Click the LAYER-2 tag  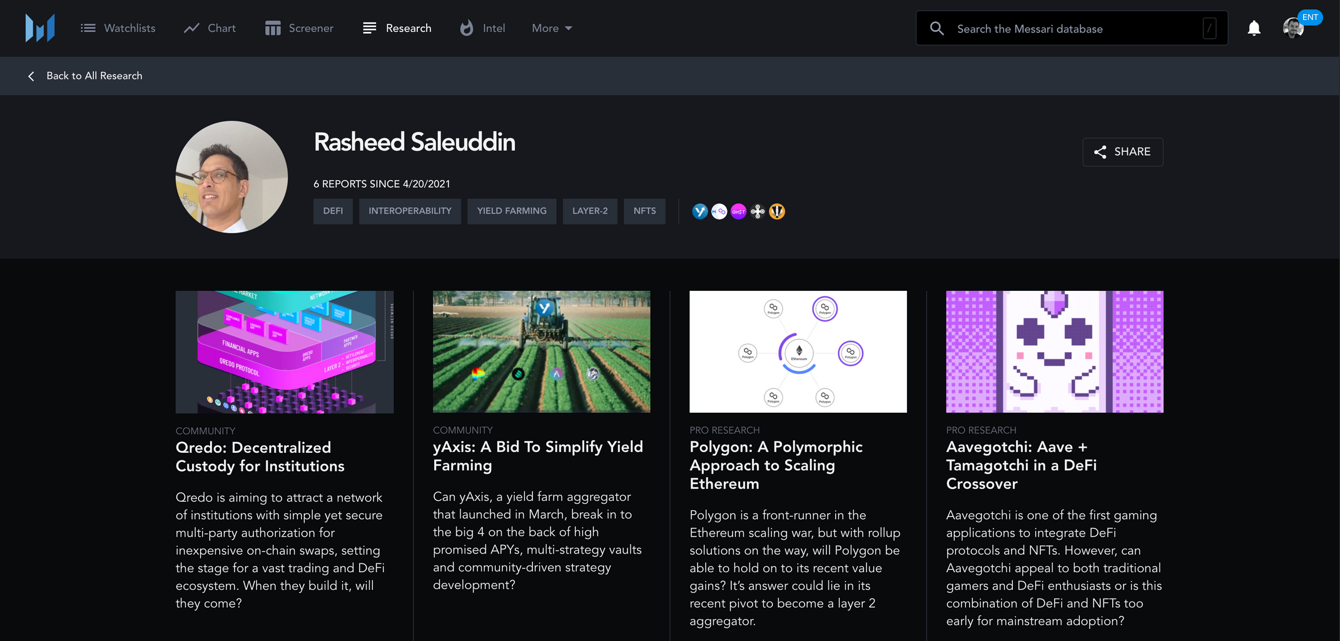coord(590,211)
